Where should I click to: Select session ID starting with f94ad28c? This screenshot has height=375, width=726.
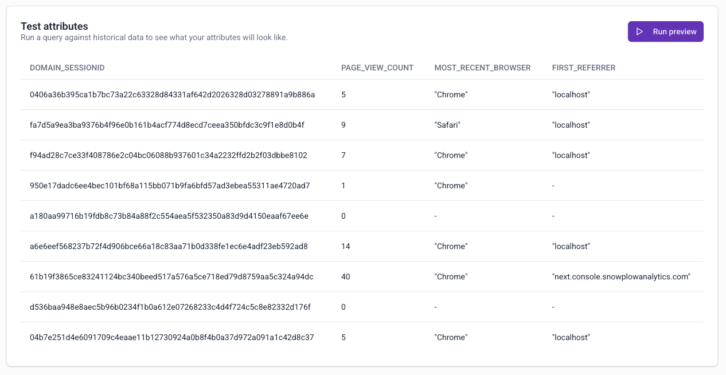[169, 155]
